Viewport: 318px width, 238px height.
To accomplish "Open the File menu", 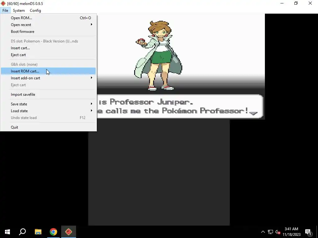I will coord(5,11).
